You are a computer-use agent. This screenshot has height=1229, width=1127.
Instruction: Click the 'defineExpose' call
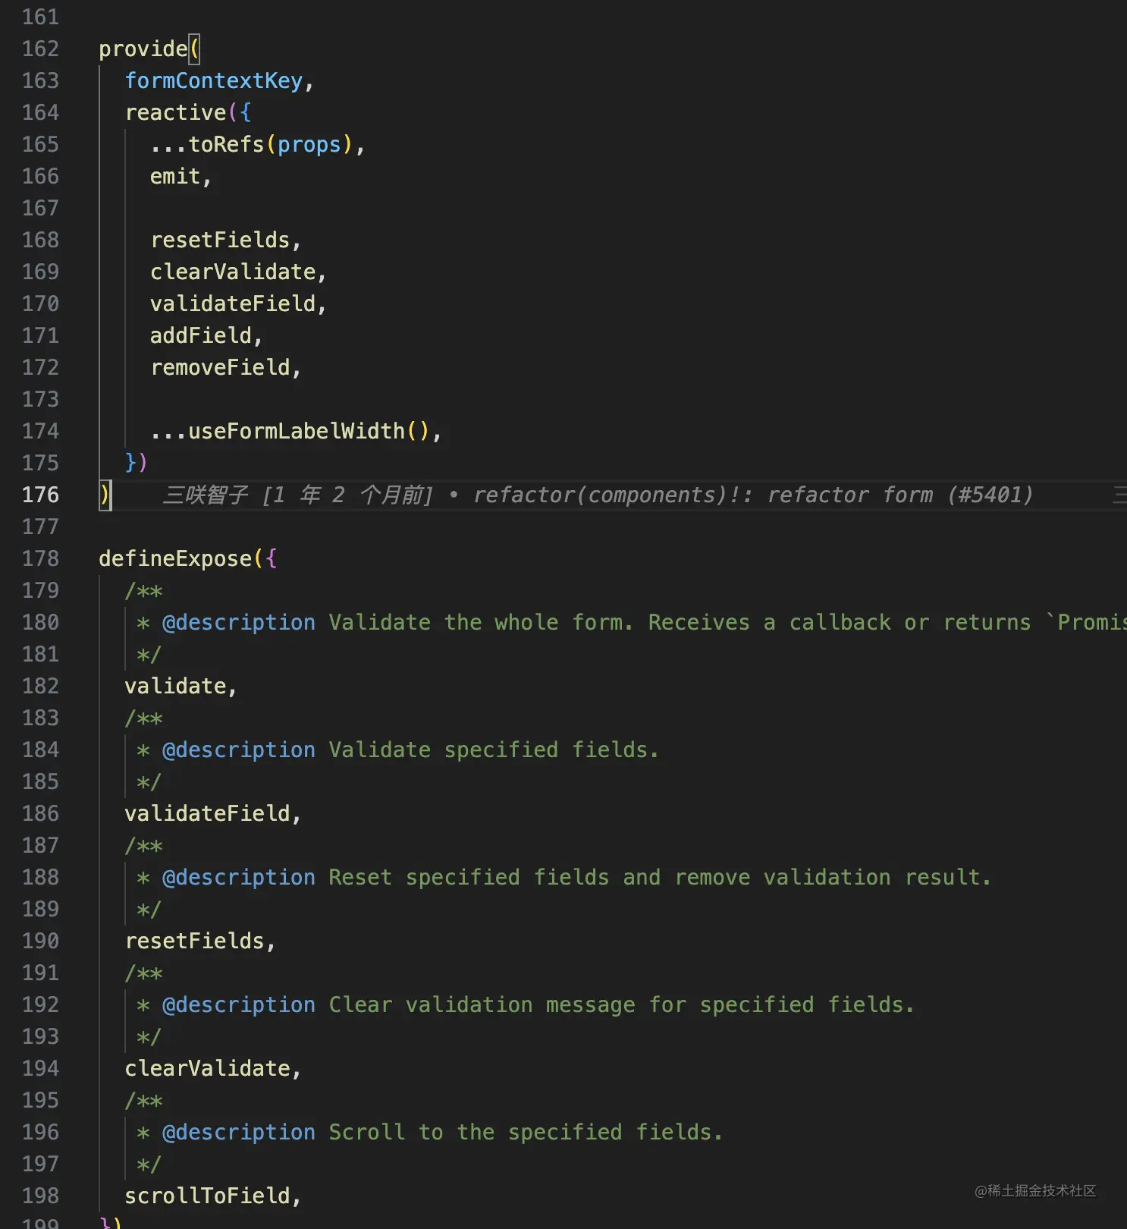pos(175,558)
